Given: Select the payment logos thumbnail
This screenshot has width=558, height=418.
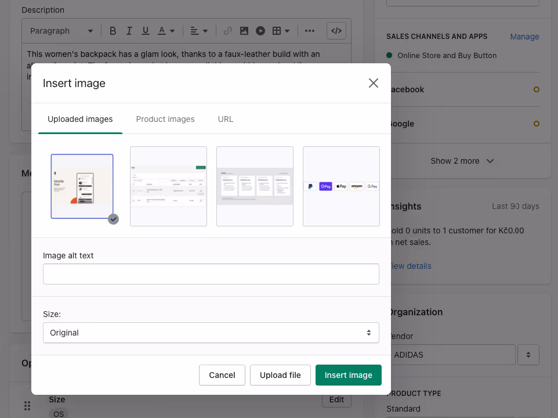Looking at the screenshot, I should (341, 186).
